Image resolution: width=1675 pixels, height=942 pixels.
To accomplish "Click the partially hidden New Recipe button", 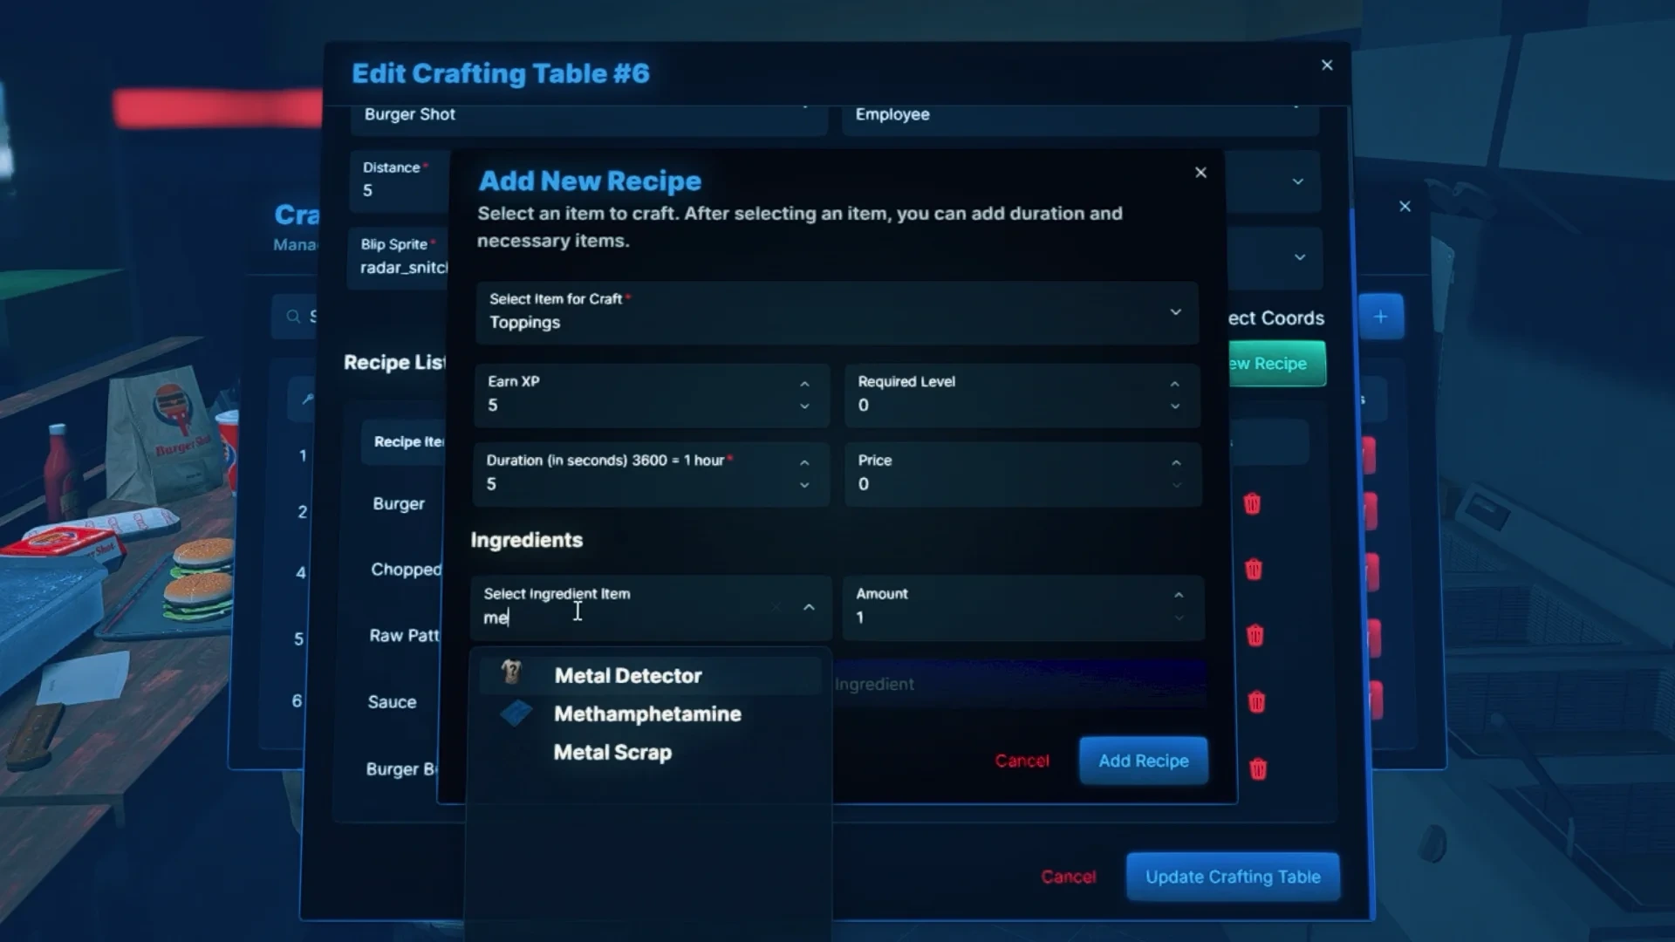I will coord(1276,364).
